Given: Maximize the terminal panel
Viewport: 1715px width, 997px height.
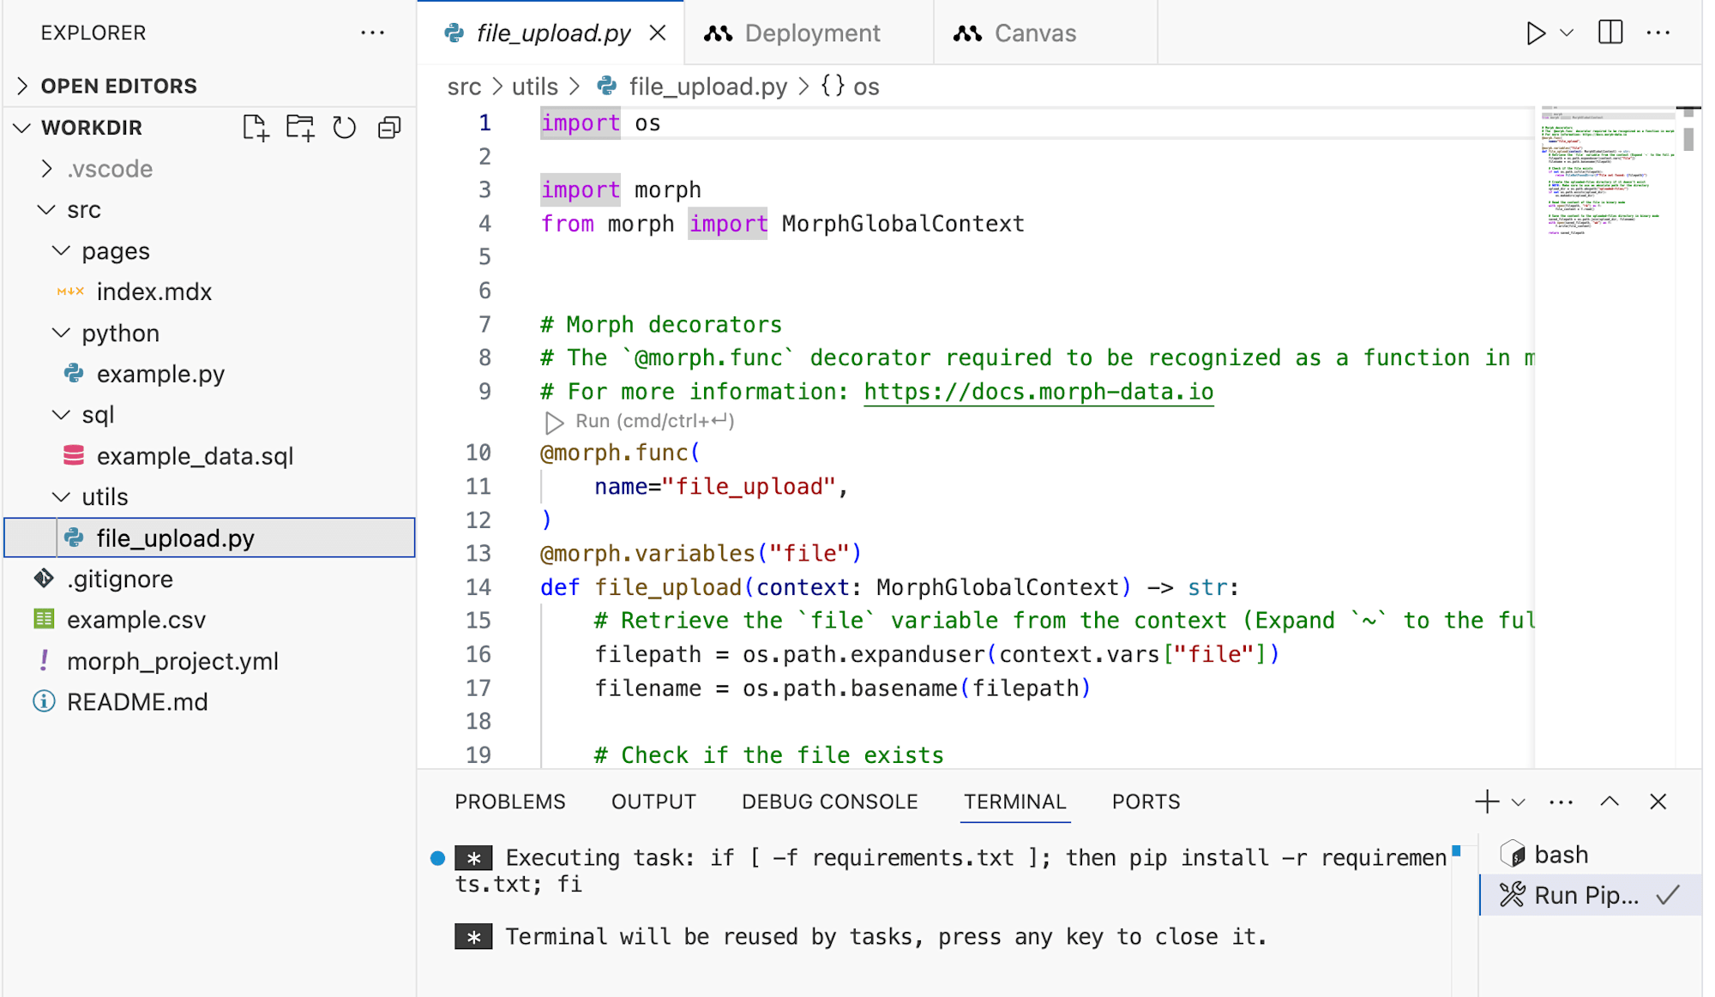Looking at the screenshot, I should (x=1610, y=802).
